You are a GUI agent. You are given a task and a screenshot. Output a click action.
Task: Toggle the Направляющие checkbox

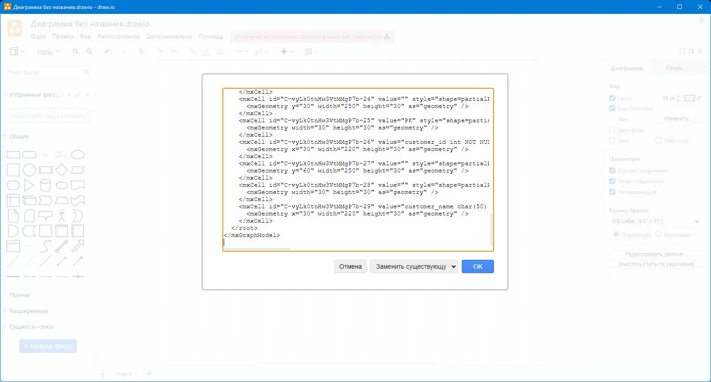612,192
